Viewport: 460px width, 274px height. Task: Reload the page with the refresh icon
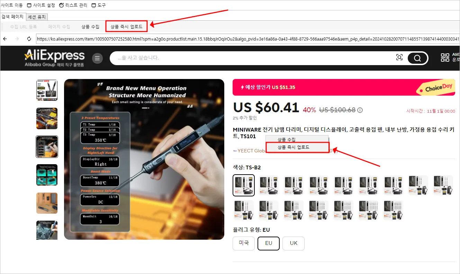point(29,39)
